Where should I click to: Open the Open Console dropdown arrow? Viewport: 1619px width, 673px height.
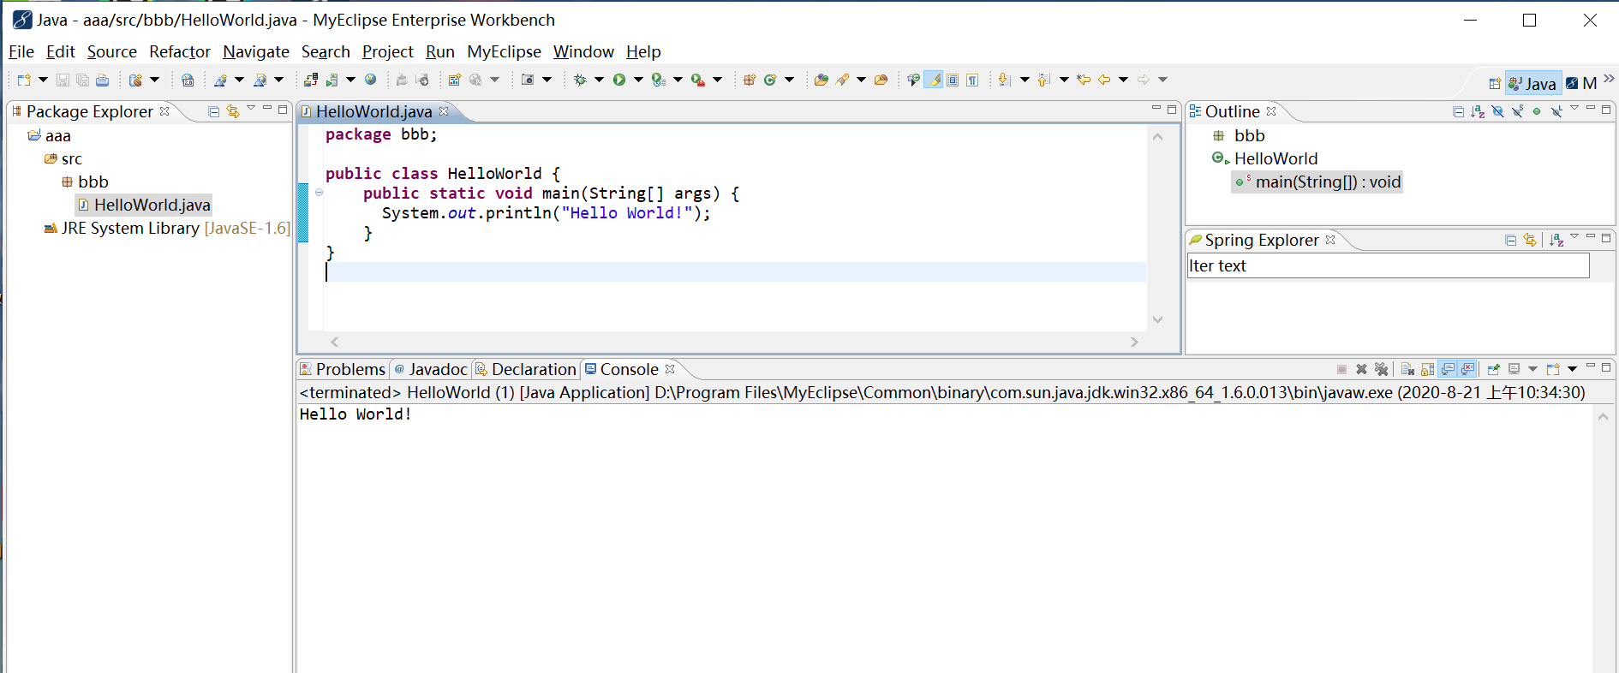pyautogui.click(x=1572, y=369)
